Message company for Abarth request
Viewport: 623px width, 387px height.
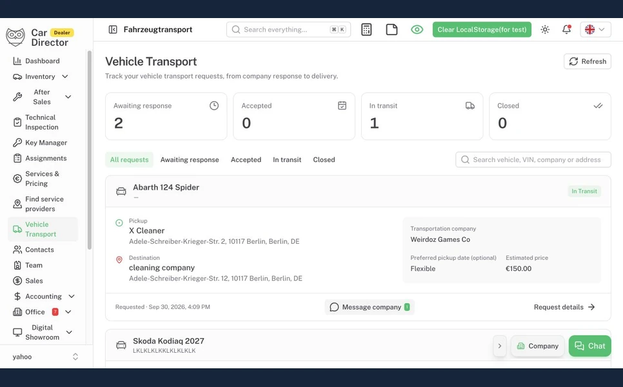370,307
